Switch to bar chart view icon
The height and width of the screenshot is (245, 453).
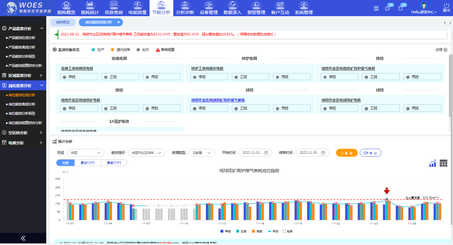(433, 163)
